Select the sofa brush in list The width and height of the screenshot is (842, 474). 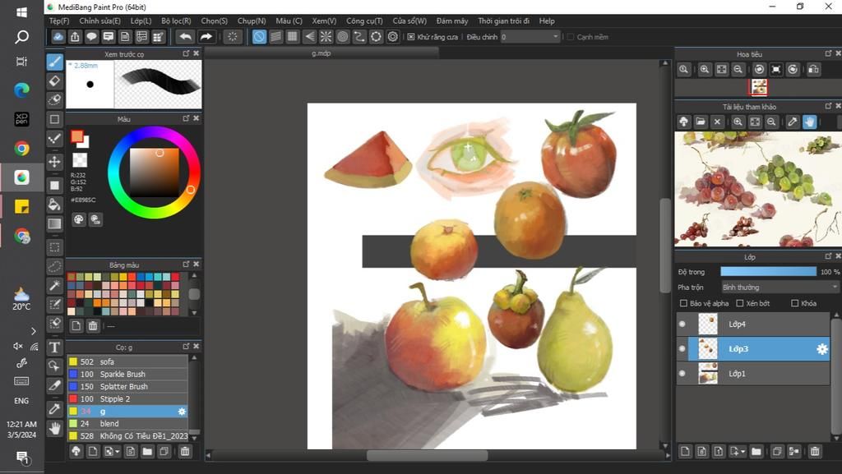click(127, 362)
